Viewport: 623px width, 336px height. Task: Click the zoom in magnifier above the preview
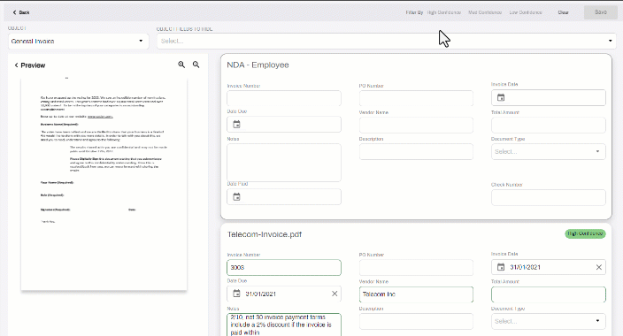[x=181, y=65]
